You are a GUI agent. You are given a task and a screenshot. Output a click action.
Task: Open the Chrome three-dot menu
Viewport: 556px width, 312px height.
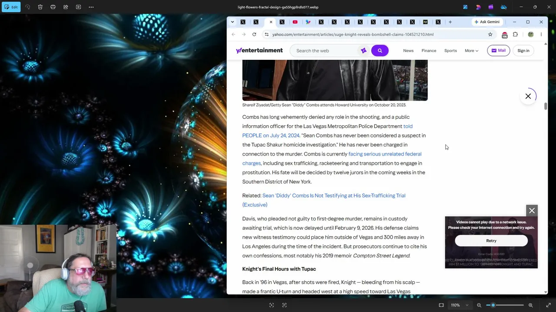541,34
